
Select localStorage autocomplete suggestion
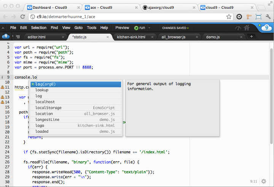(x=76, y=108)
